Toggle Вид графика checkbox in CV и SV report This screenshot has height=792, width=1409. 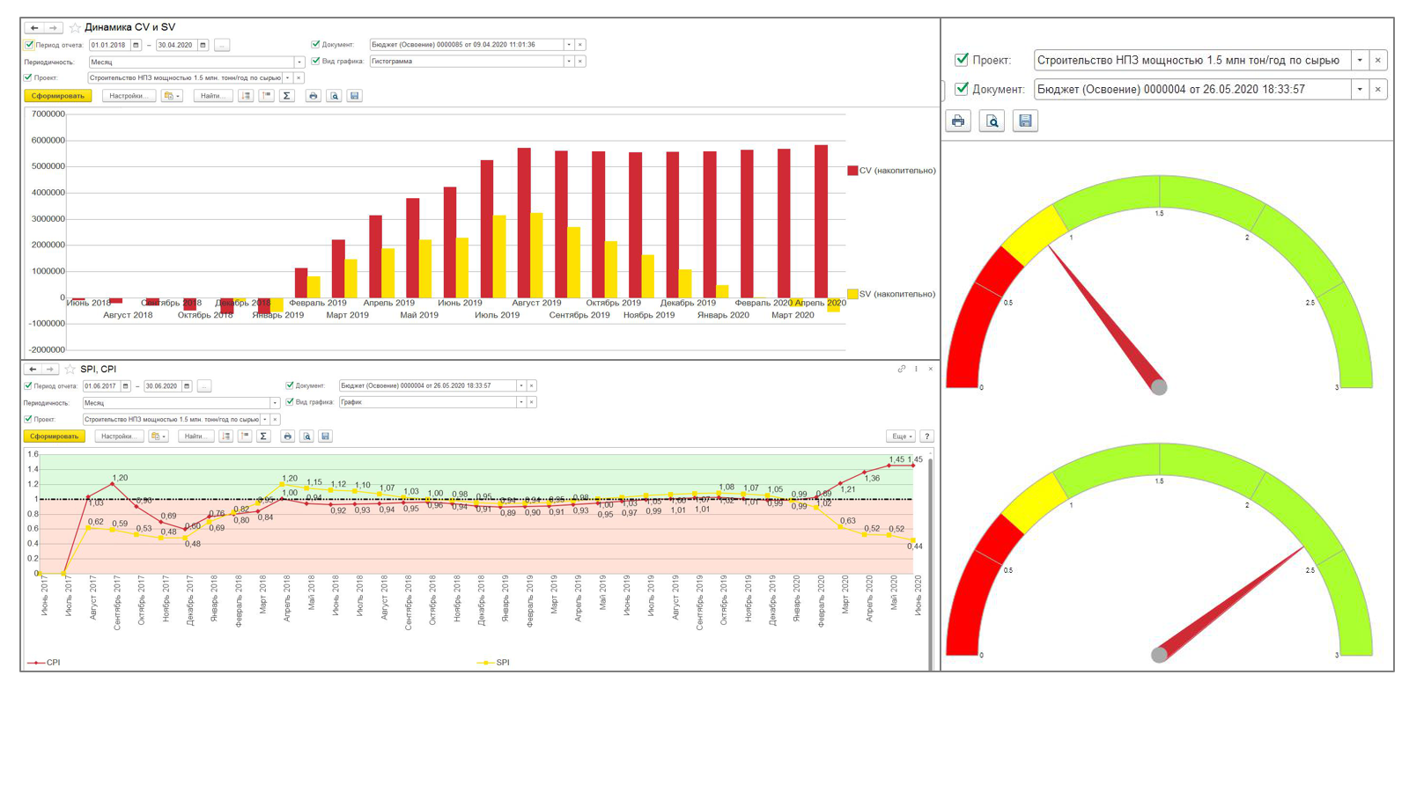[315, 62]
